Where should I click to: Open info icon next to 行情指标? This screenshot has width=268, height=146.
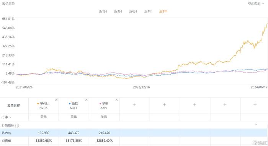(x=17, y=125)
